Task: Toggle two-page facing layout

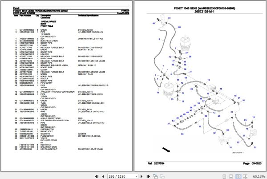Action: point(238,176)
